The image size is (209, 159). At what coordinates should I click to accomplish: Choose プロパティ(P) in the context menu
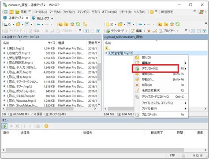pos(161,115)
